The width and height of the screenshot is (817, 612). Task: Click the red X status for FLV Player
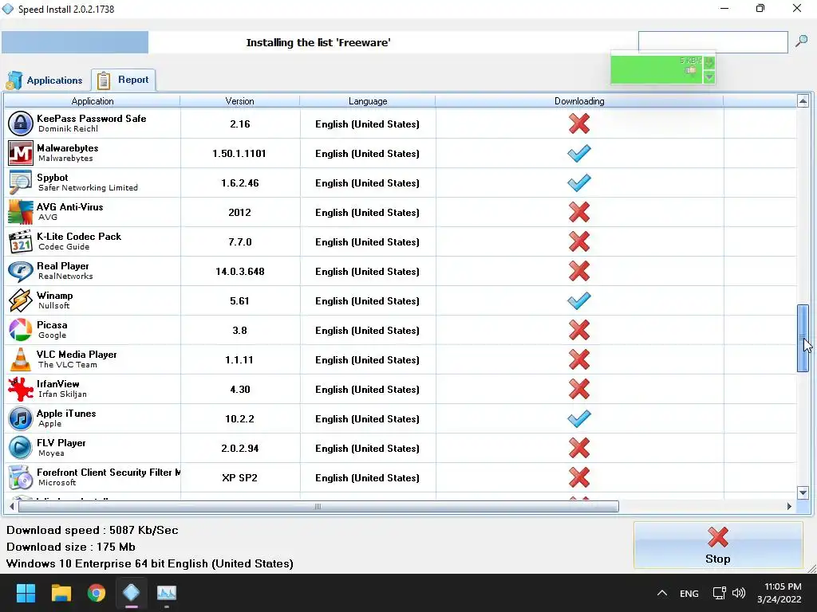tap(579, 448)
